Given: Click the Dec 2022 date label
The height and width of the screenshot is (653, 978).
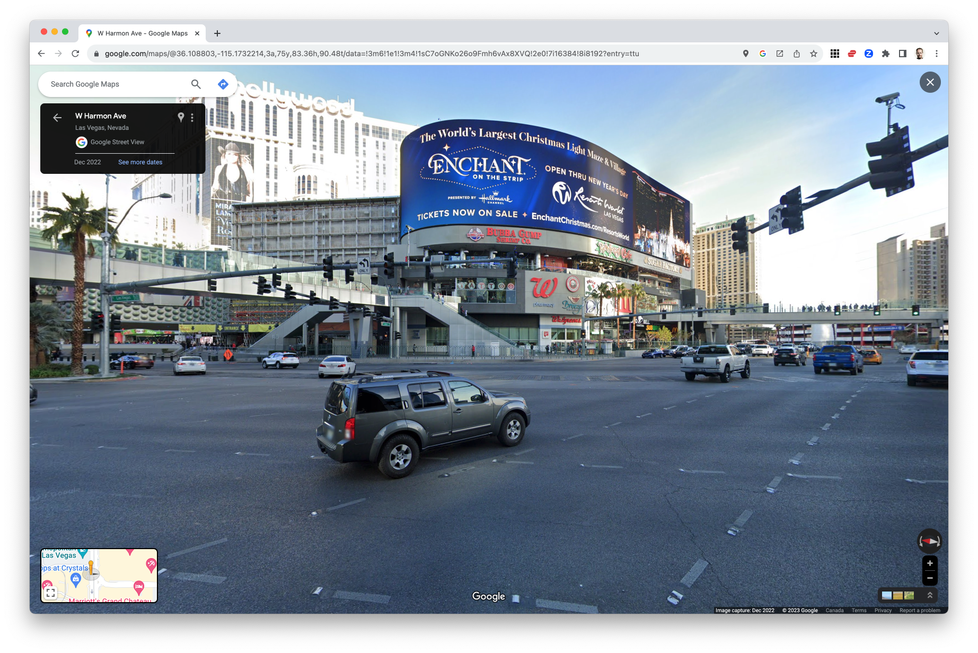Looking at the screenshot, I should [87, 162].
